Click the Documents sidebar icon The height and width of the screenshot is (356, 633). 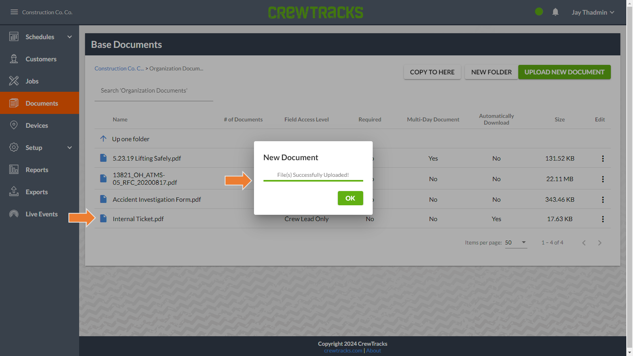(x=14, y=103)
